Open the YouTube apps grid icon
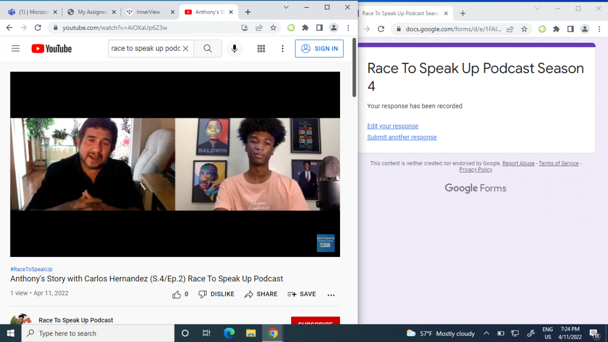The image size is (608, 342). (x=261, y=48)
